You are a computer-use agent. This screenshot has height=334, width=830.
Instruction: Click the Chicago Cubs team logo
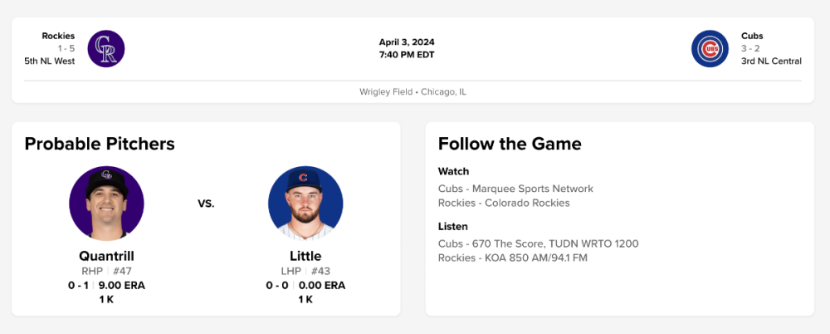pos(710,48)
